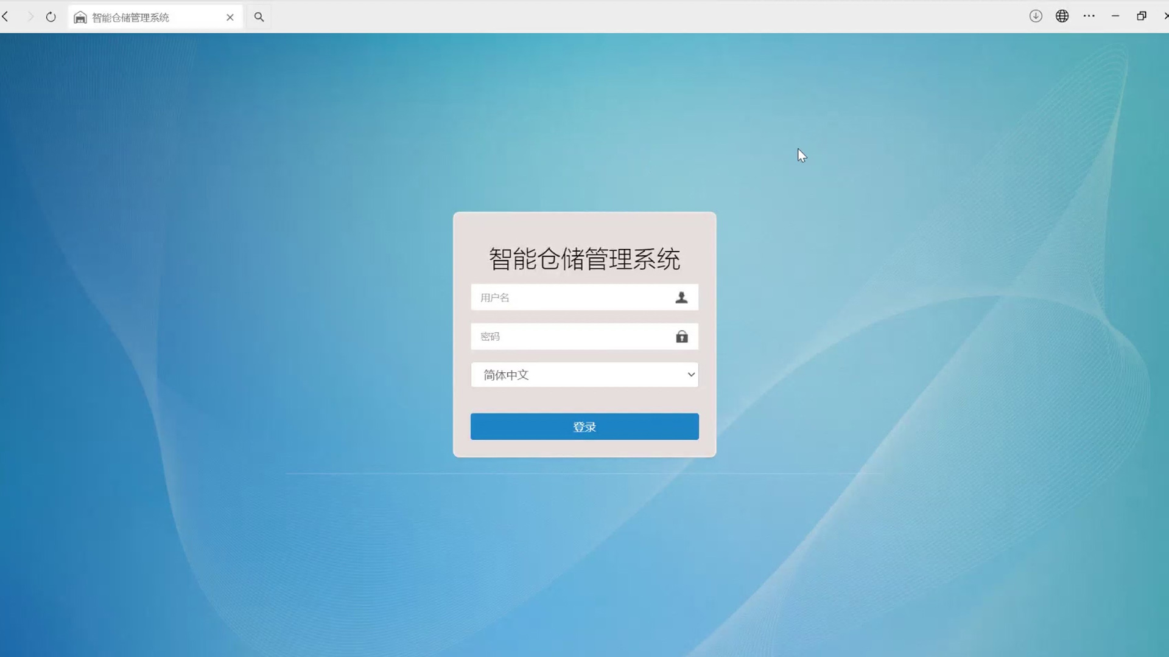Screen dimensions: 1169x657
Task: Click the forward navigation arrow
Action: [29, 17]
